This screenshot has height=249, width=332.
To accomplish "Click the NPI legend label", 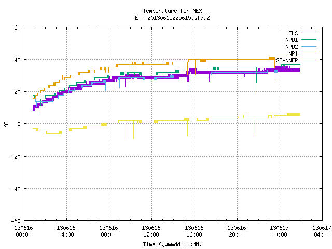I will click(293, 53).
